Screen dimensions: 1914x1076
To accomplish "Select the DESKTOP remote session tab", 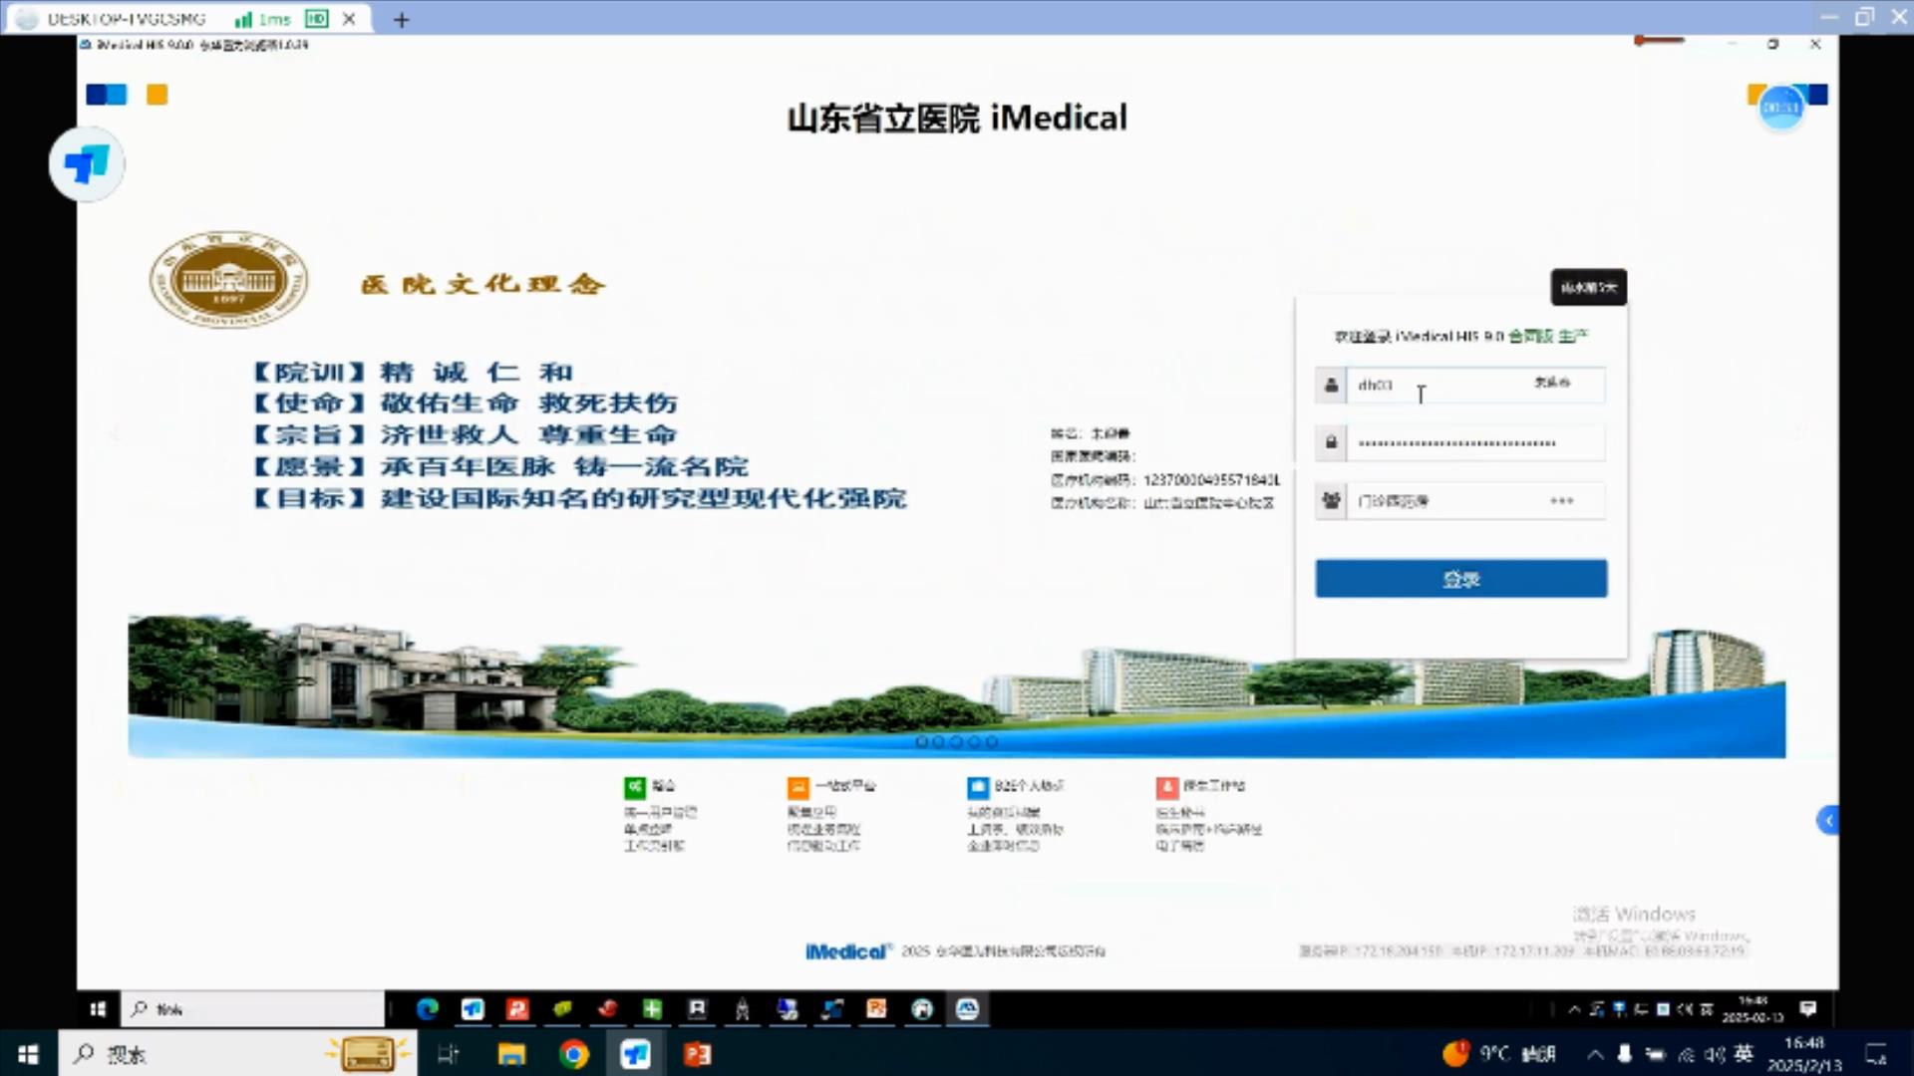I will [187, 19].
